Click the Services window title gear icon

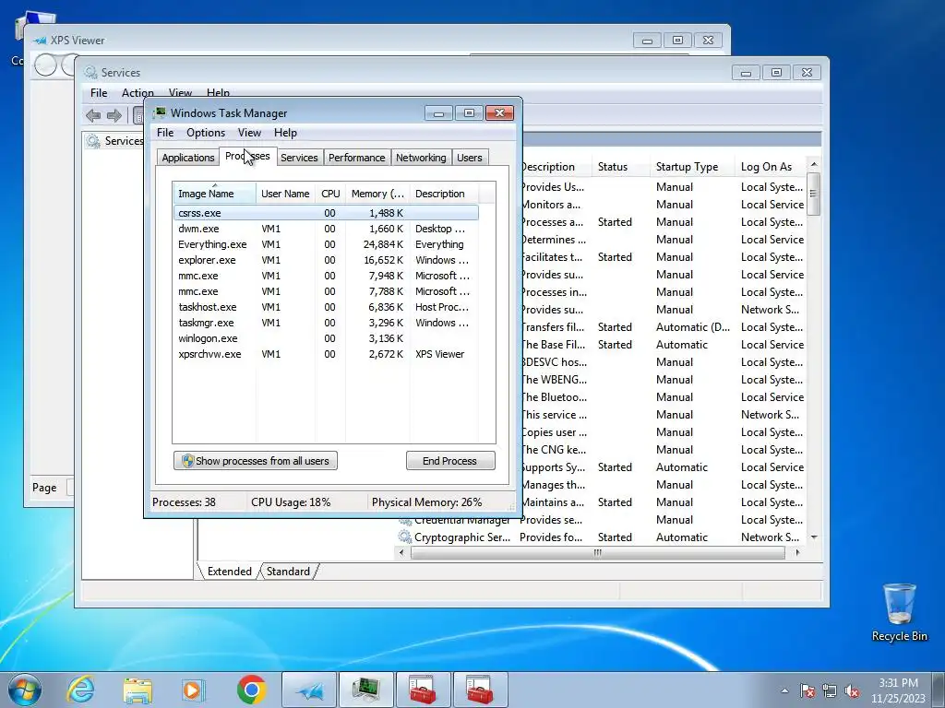click(x=91, y=72)
